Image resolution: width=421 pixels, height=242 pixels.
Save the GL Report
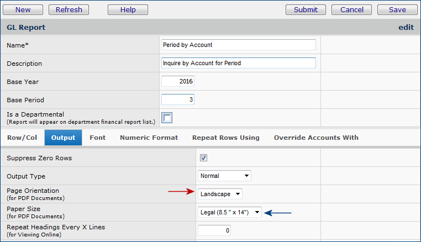point(397,9)
